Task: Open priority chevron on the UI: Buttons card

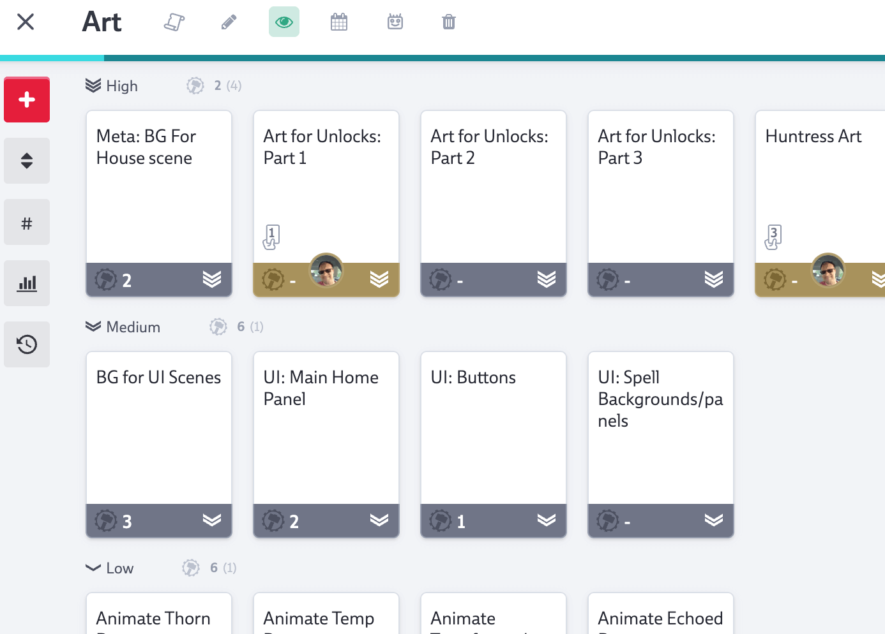Action: [548, 520]
